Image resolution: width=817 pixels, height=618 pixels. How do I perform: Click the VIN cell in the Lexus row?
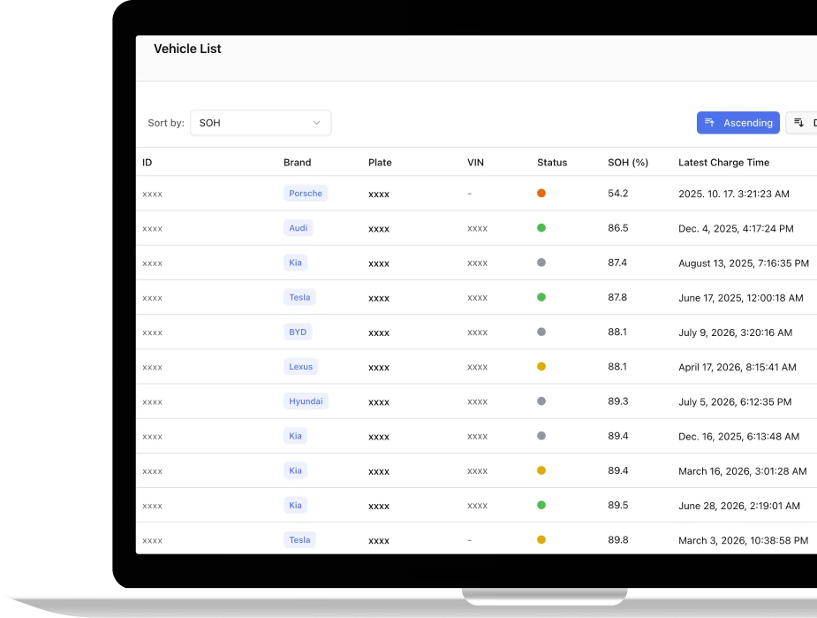coord(477,367)
